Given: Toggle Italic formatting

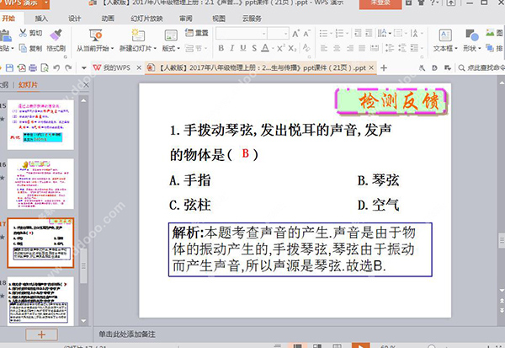Looking at the screenshot, I should pos(232,48).
